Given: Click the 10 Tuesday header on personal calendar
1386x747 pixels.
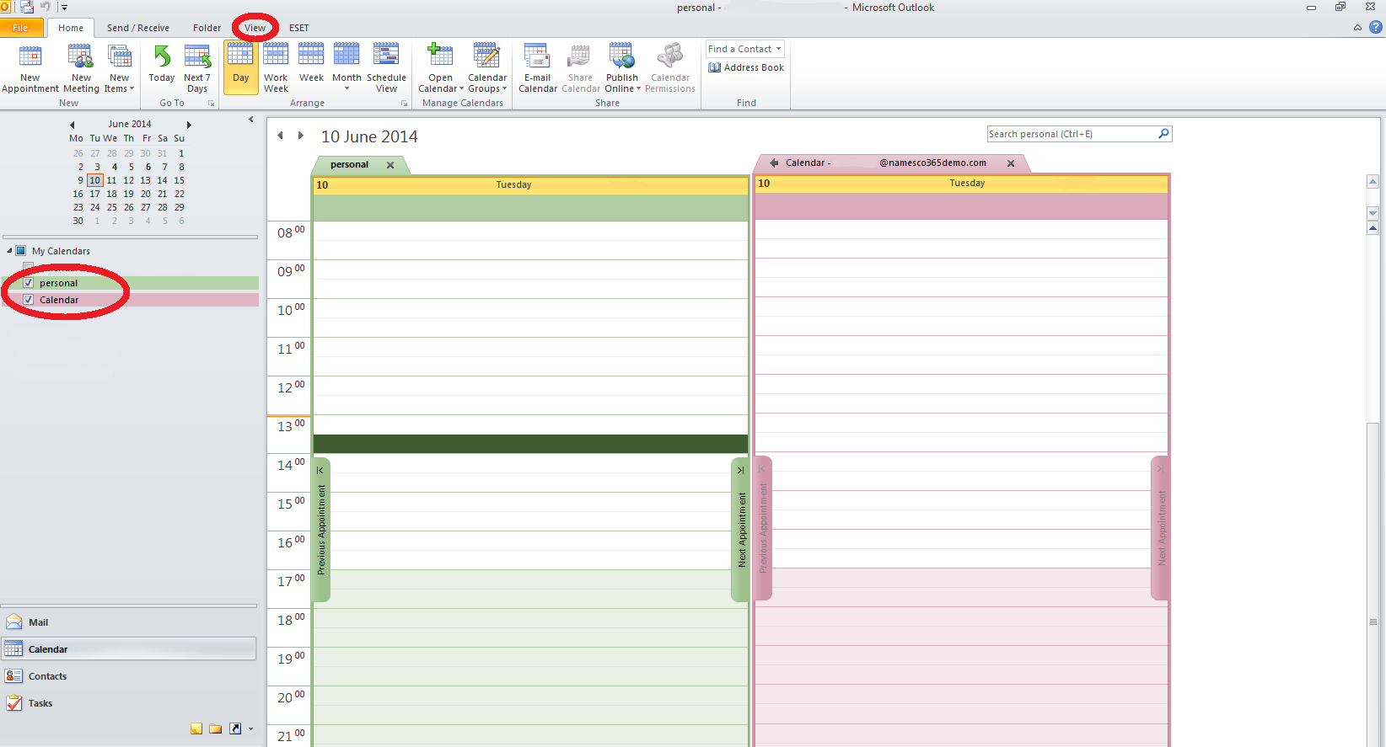Looking at the screenshot, I should click(x=530, y=185).
